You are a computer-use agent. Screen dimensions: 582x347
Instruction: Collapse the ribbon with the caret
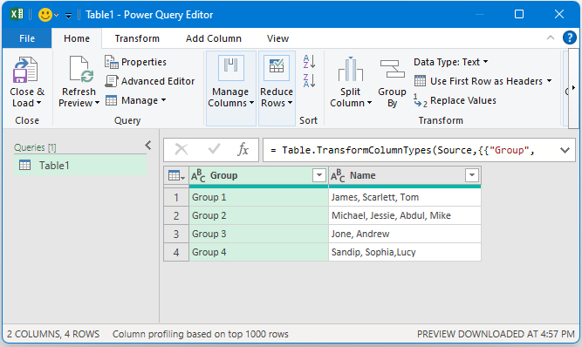pos(551,37)
